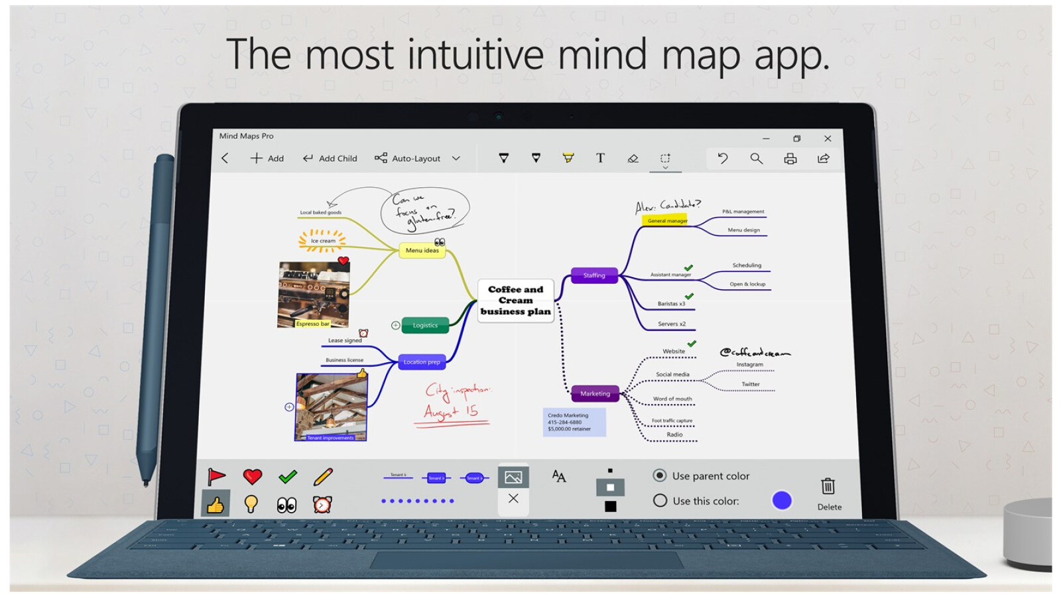The image size is (1061, 597).
Task: Open the search magnifier
Action: (755, 159)
